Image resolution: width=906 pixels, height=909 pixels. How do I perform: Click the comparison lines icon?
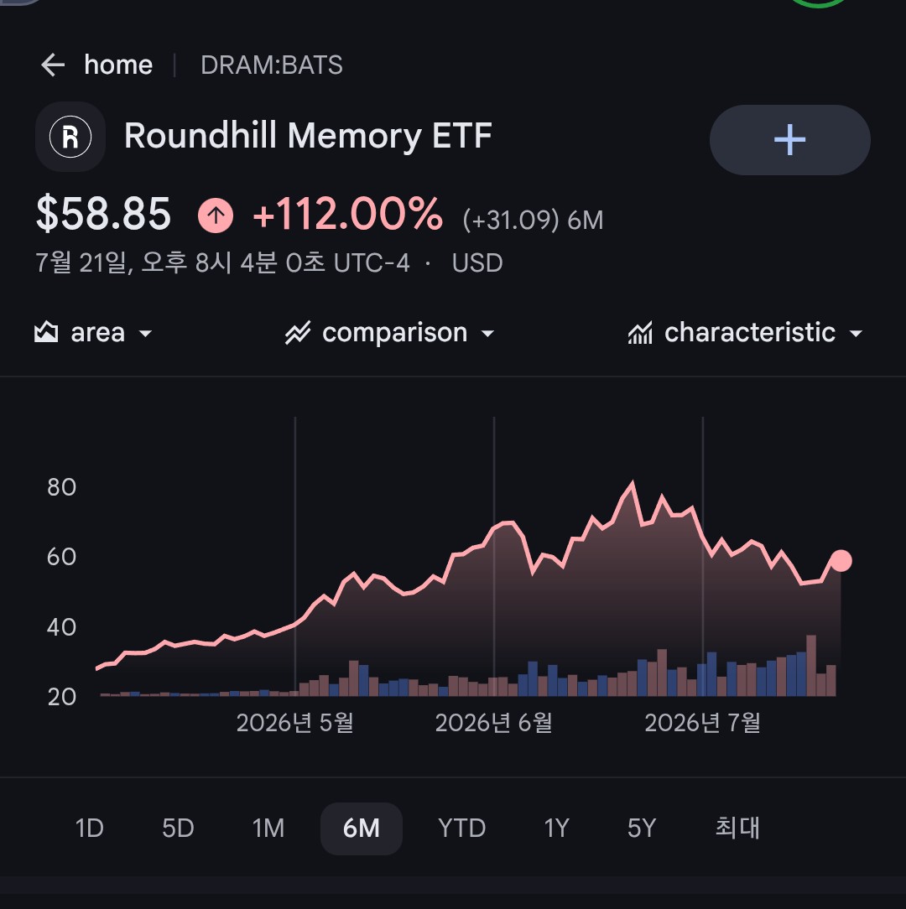pos(298,333)
